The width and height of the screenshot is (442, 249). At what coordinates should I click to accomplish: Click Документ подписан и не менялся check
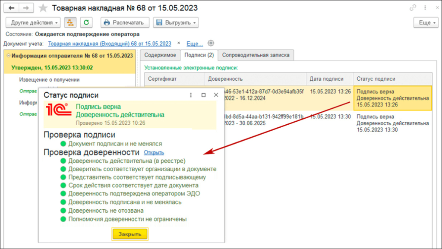[x=115, y=144]
